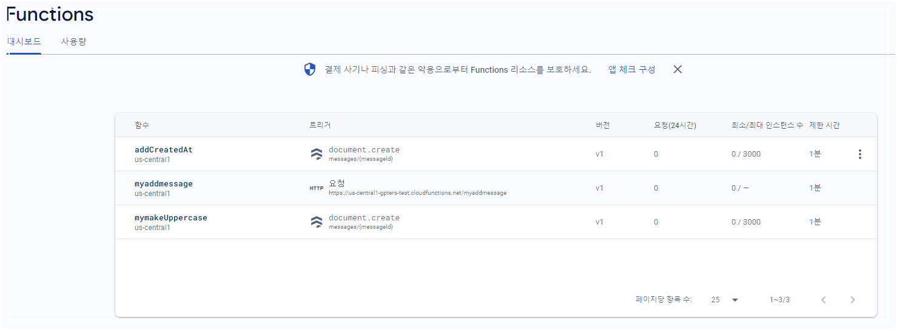Click the HTTP trigger icon for myaddmessage
Screen dimensions: 897x329
click(x=317, y=188)
